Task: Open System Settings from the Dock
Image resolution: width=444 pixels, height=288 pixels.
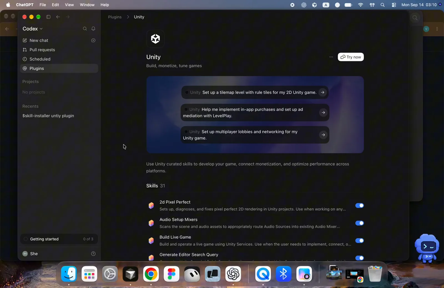Action: (x=110, y=274)
